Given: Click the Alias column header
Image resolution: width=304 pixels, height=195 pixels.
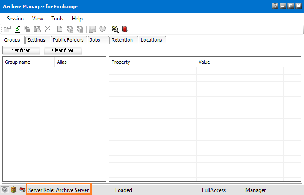Looking at the screenshot, I should [80, 62].
